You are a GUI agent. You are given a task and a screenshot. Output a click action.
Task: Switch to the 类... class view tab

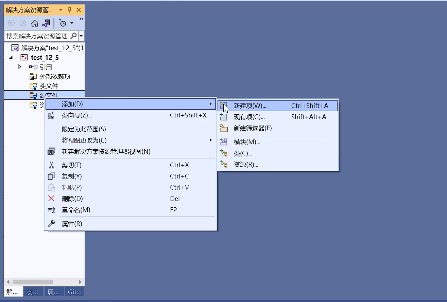point(33,292)
